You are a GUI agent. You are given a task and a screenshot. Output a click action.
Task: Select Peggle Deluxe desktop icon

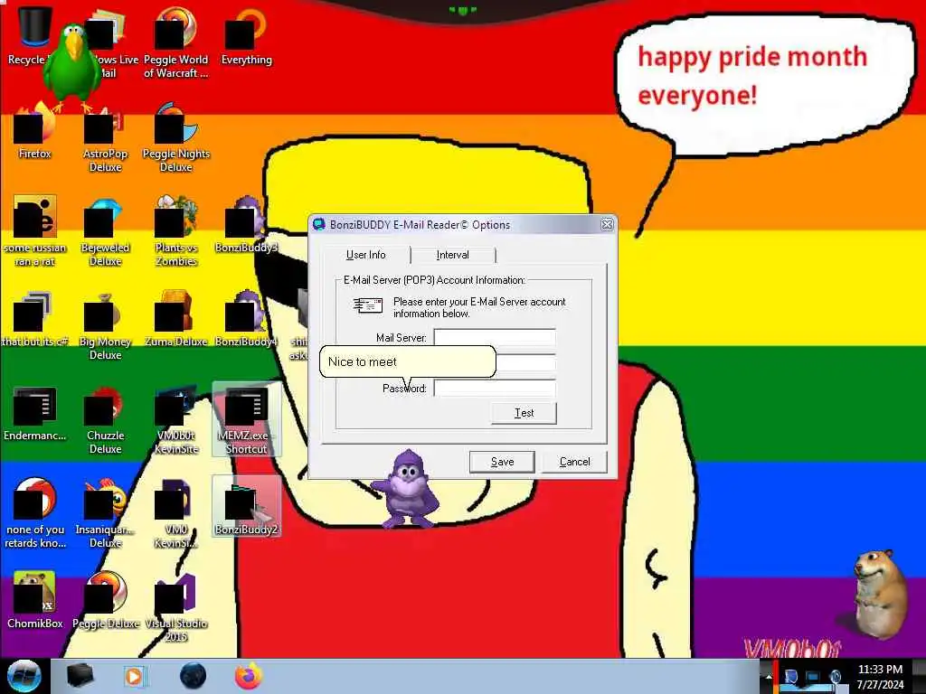[105, 600]
